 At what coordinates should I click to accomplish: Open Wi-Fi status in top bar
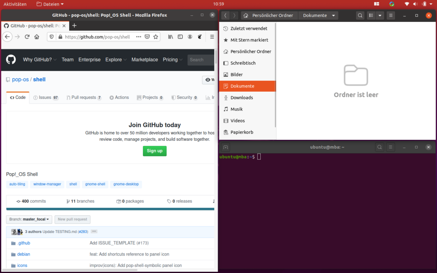[407, 4]
